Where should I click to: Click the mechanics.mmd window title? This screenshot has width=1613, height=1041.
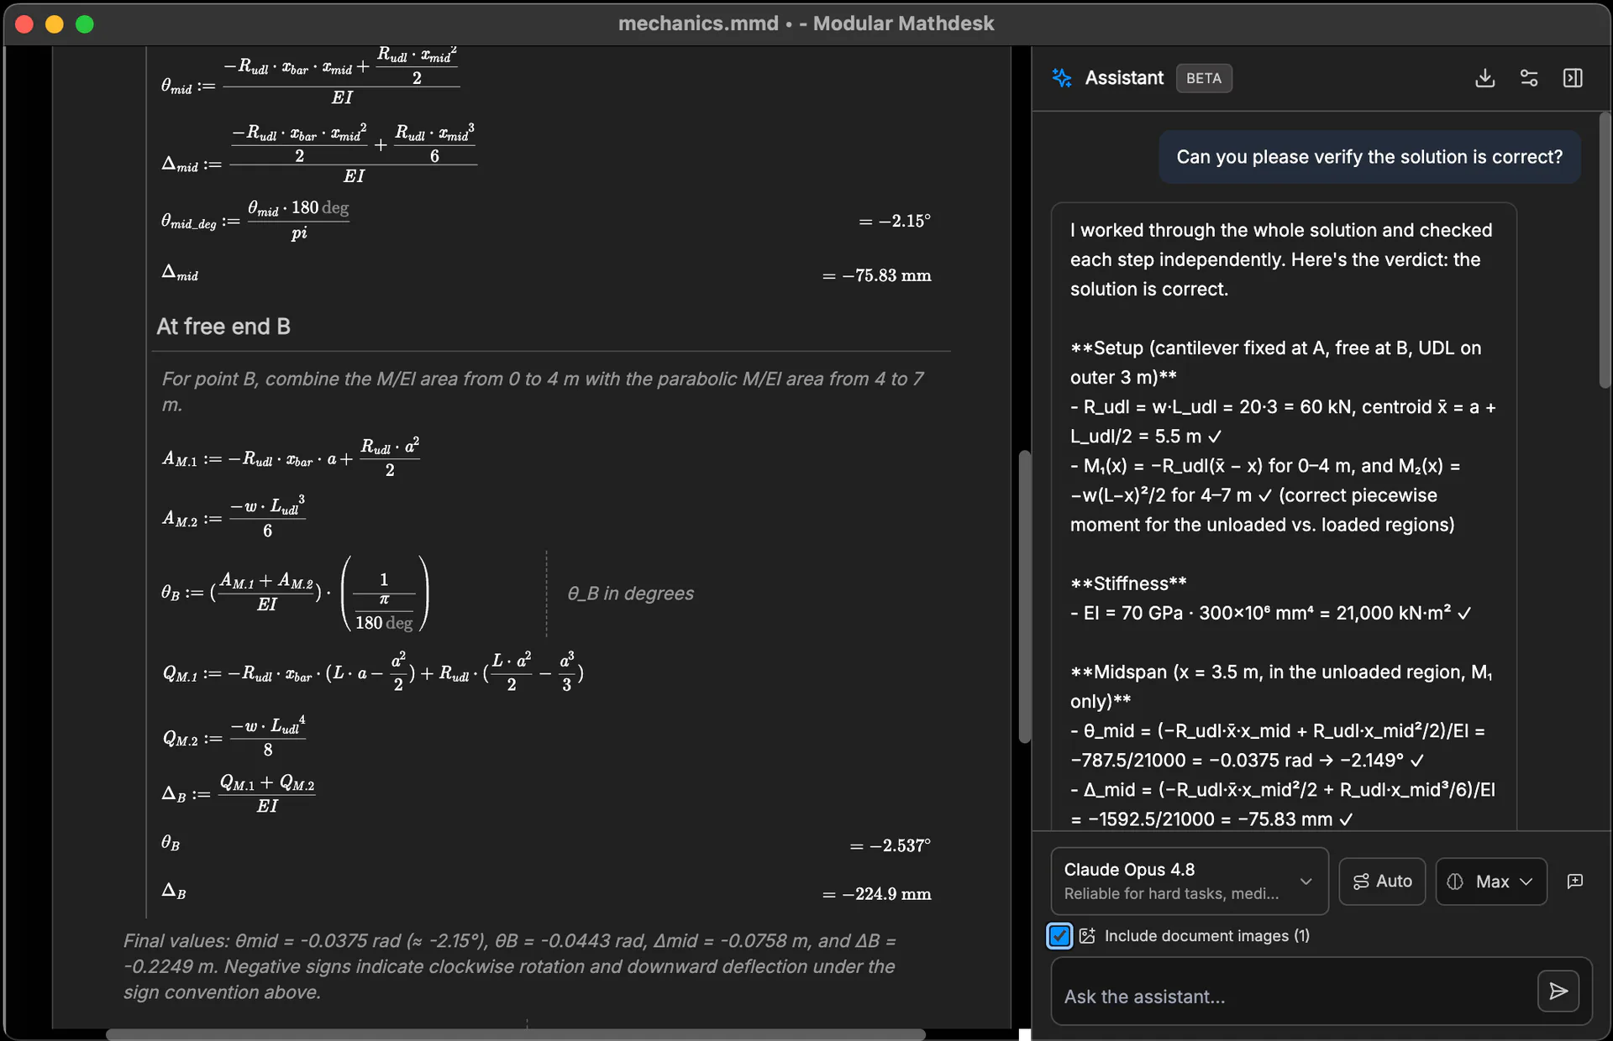tap(806, 24)
